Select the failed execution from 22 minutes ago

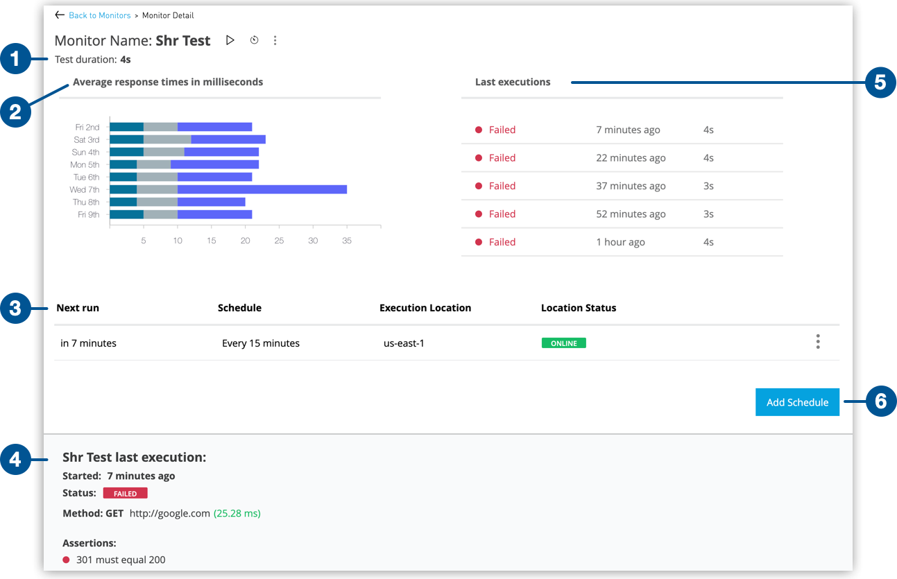pos(502,158)
